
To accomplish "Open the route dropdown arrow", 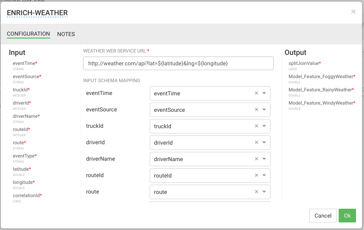I will 264,192.
